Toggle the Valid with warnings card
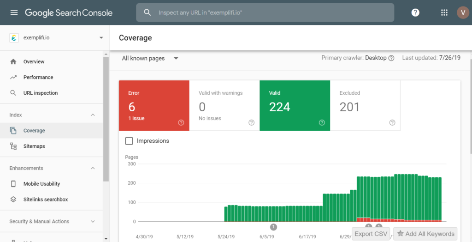Screen dimensions: 472x242 pyautogui.click(x=224, y=106)
